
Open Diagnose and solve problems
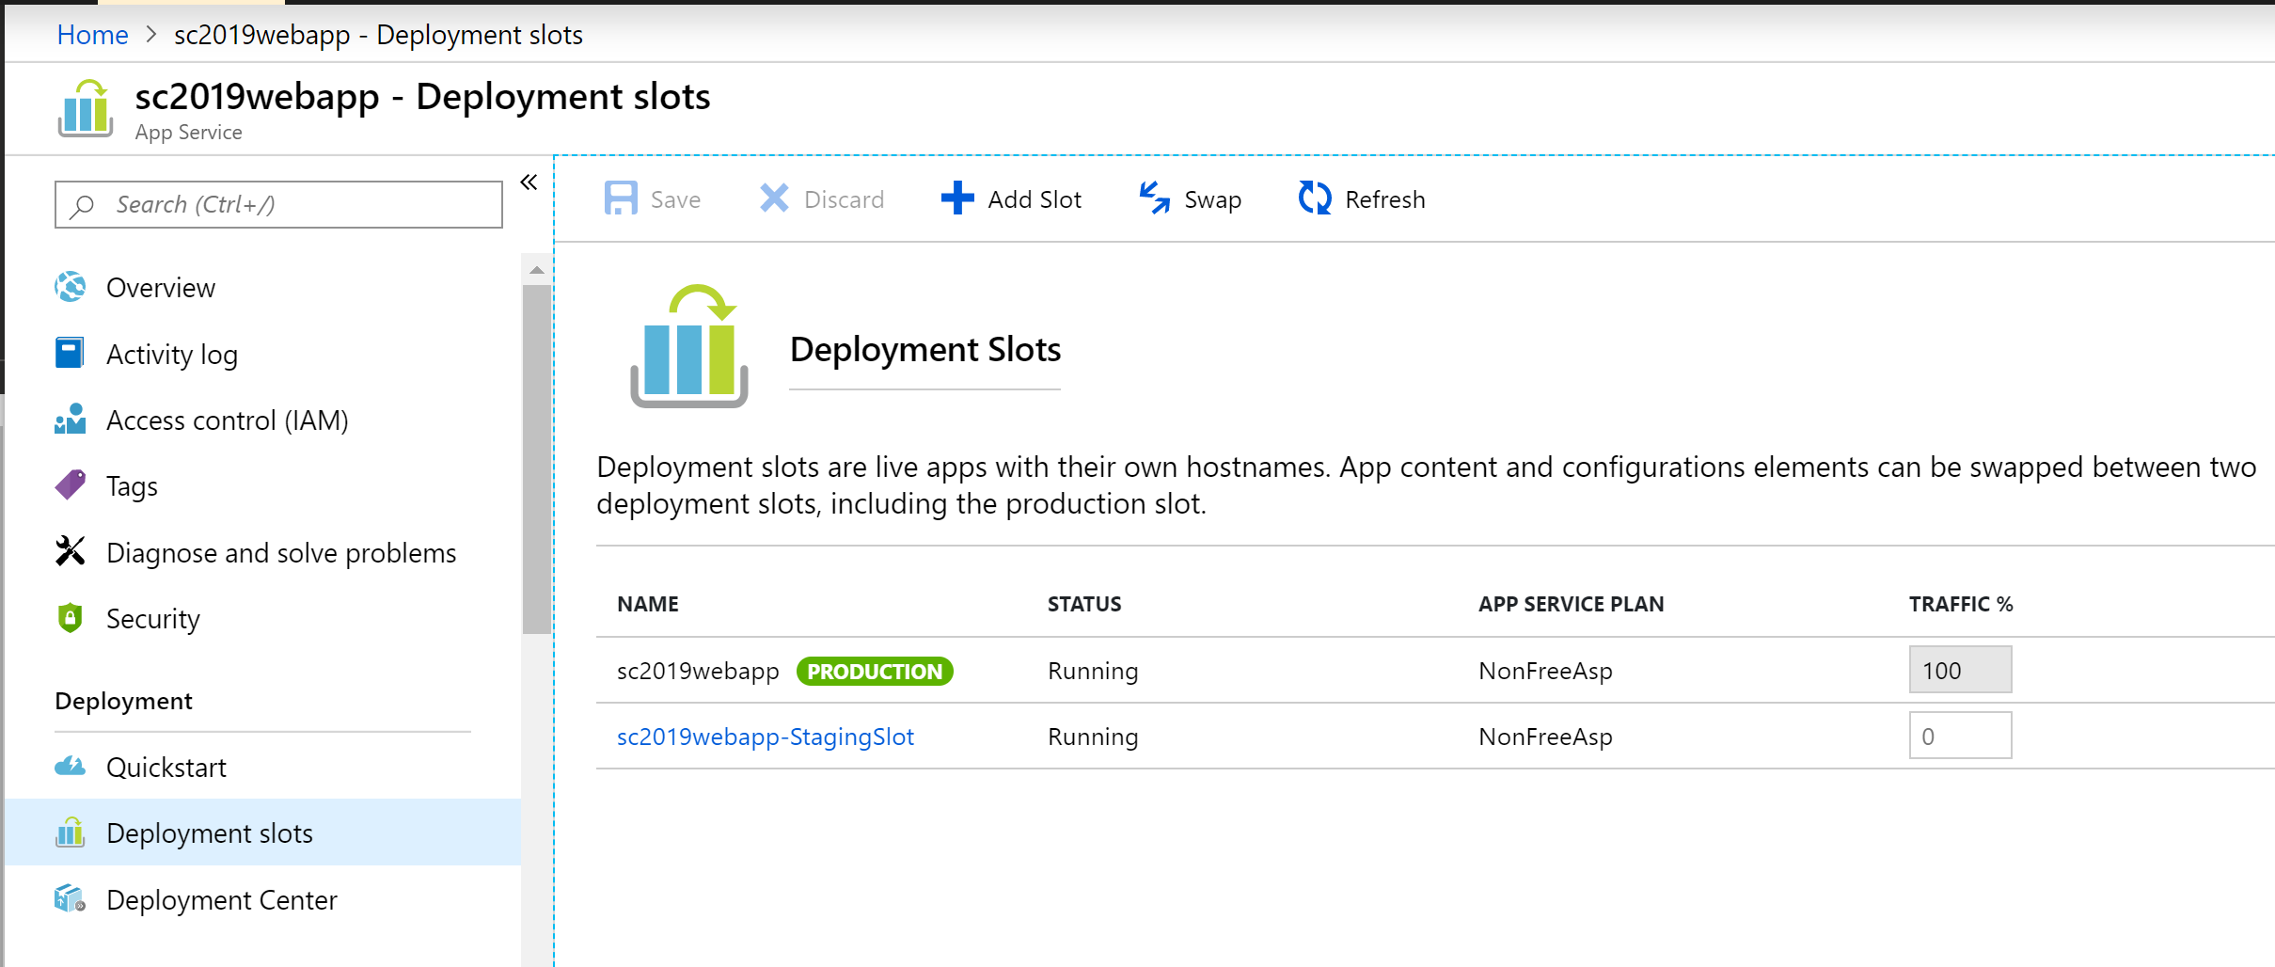point(281,552)
